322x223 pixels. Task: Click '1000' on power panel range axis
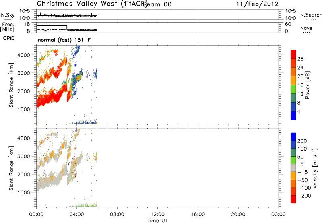[x=24, y=109]
